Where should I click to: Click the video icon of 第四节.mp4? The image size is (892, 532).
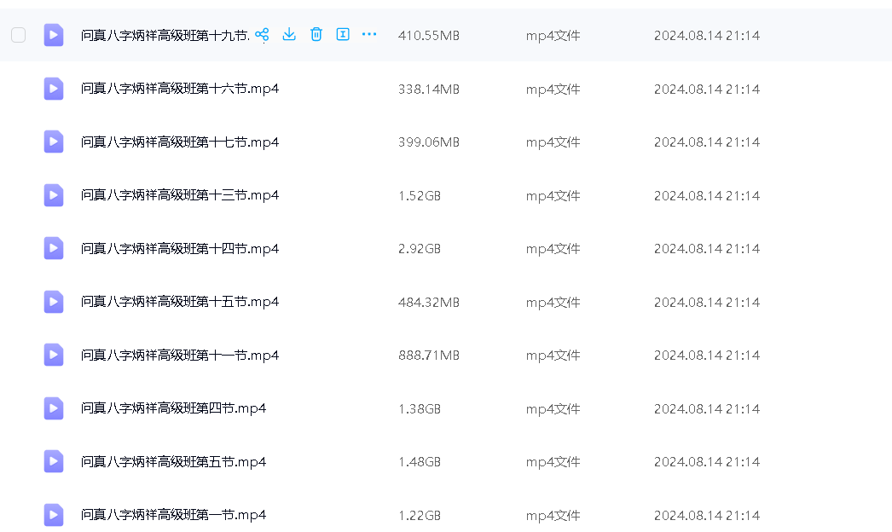(x=54, y=408)
